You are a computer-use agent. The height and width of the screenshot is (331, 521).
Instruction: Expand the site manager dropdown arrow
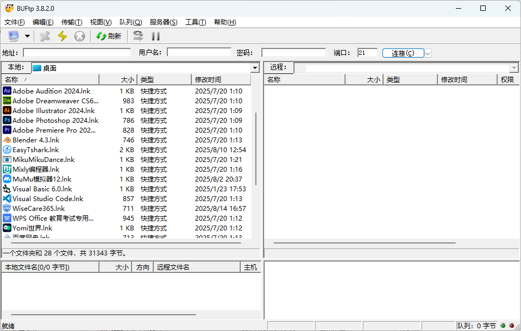27,36
